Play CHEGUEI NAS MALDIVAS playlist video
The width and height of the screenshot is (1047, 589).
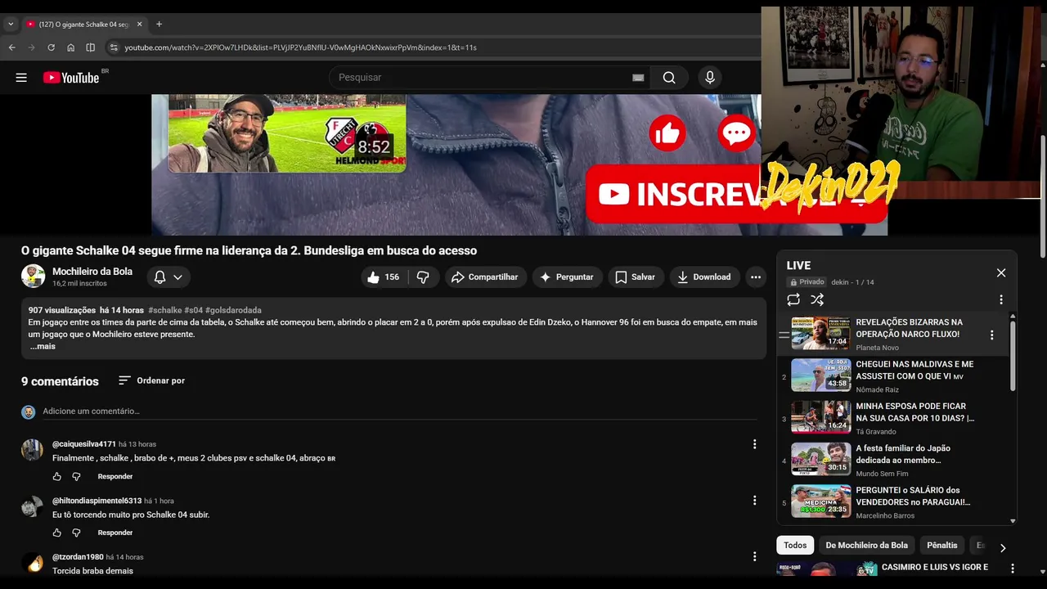pos(894,375)
